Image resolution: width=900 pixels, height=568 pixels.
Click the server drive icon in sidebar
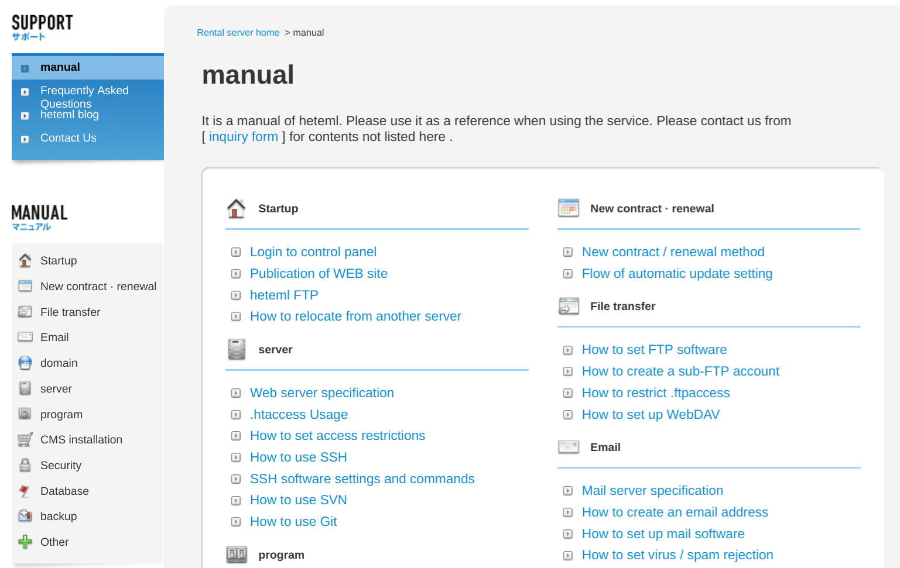pyautogui.click(x=25, y=388)
